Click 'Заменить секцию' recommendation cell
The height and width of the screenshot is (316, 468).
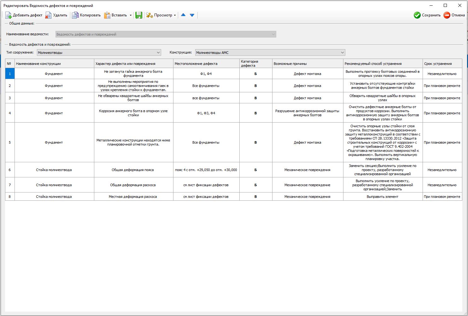(x=383, y=170)
